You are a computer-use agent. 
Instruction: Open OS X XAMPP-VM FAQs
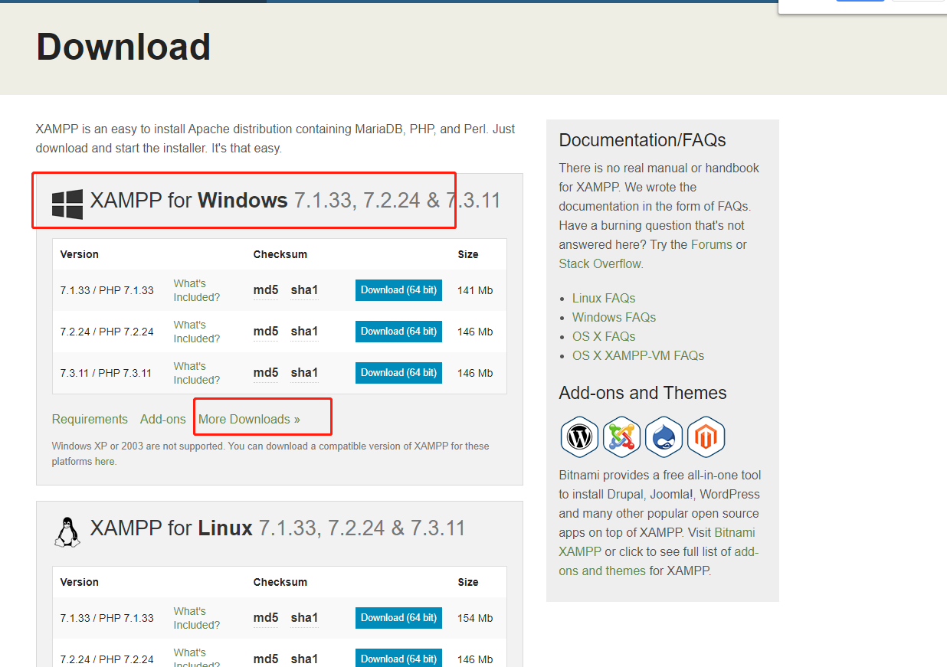tap(638, 355)
